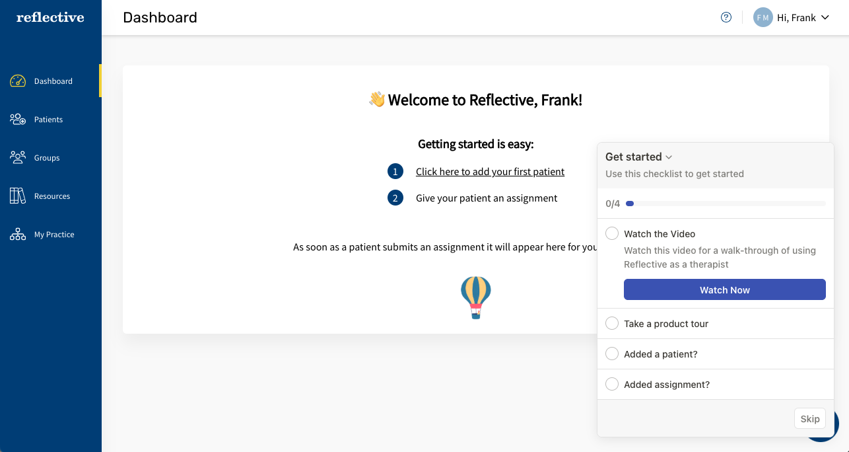This screenshot has width=849, height=452.
Task: Select the FM user avatar
Action: point(763,18)
